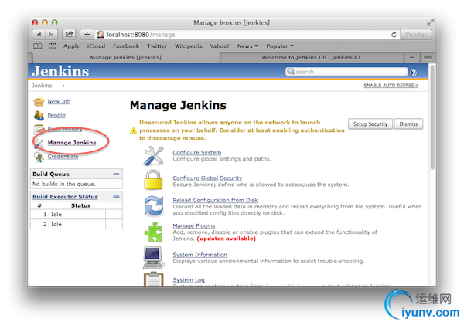
Task: Click the Setup Security button
Action: point(370,124)
